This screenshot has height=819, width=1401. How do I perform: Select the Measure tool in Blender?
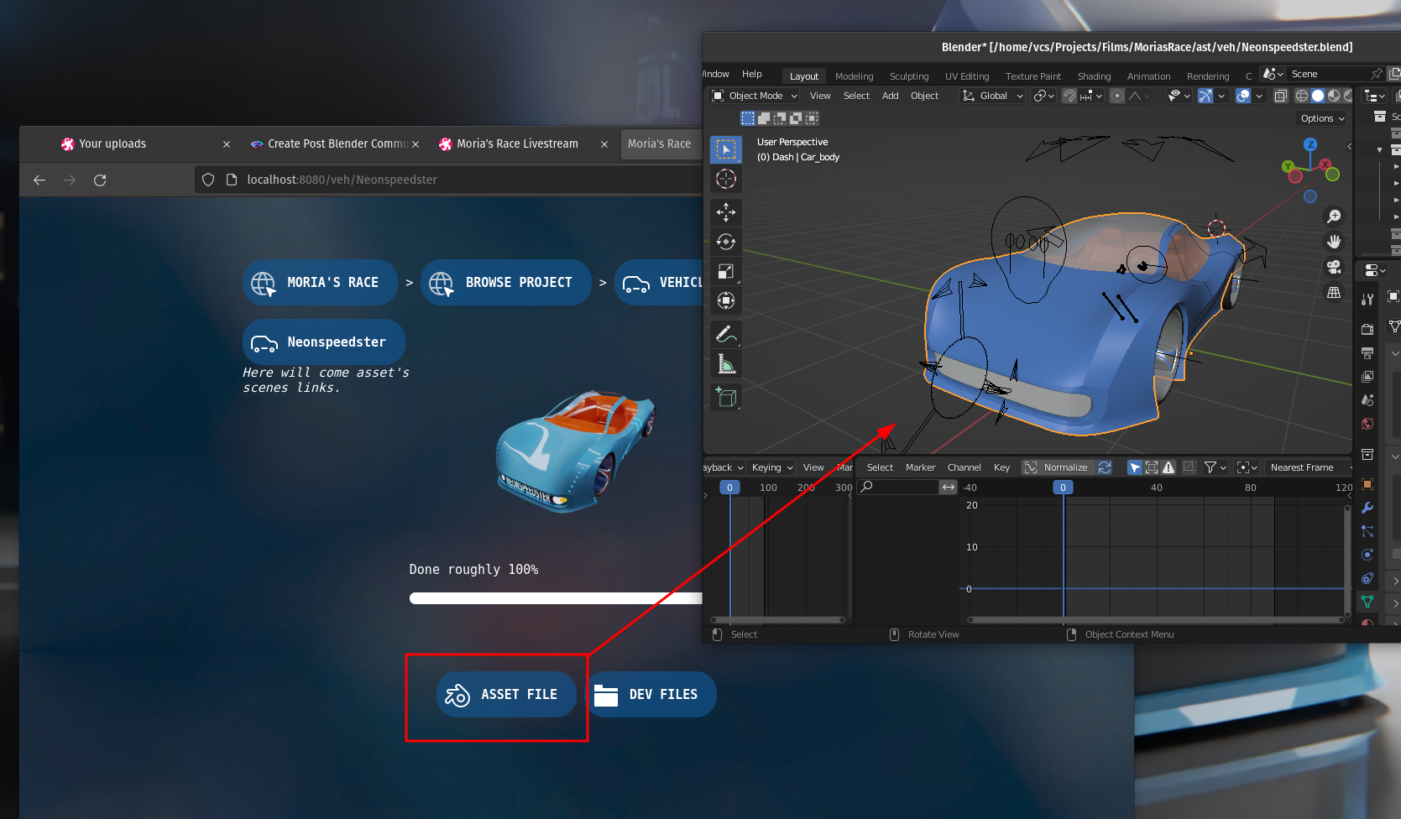[726, 363]
